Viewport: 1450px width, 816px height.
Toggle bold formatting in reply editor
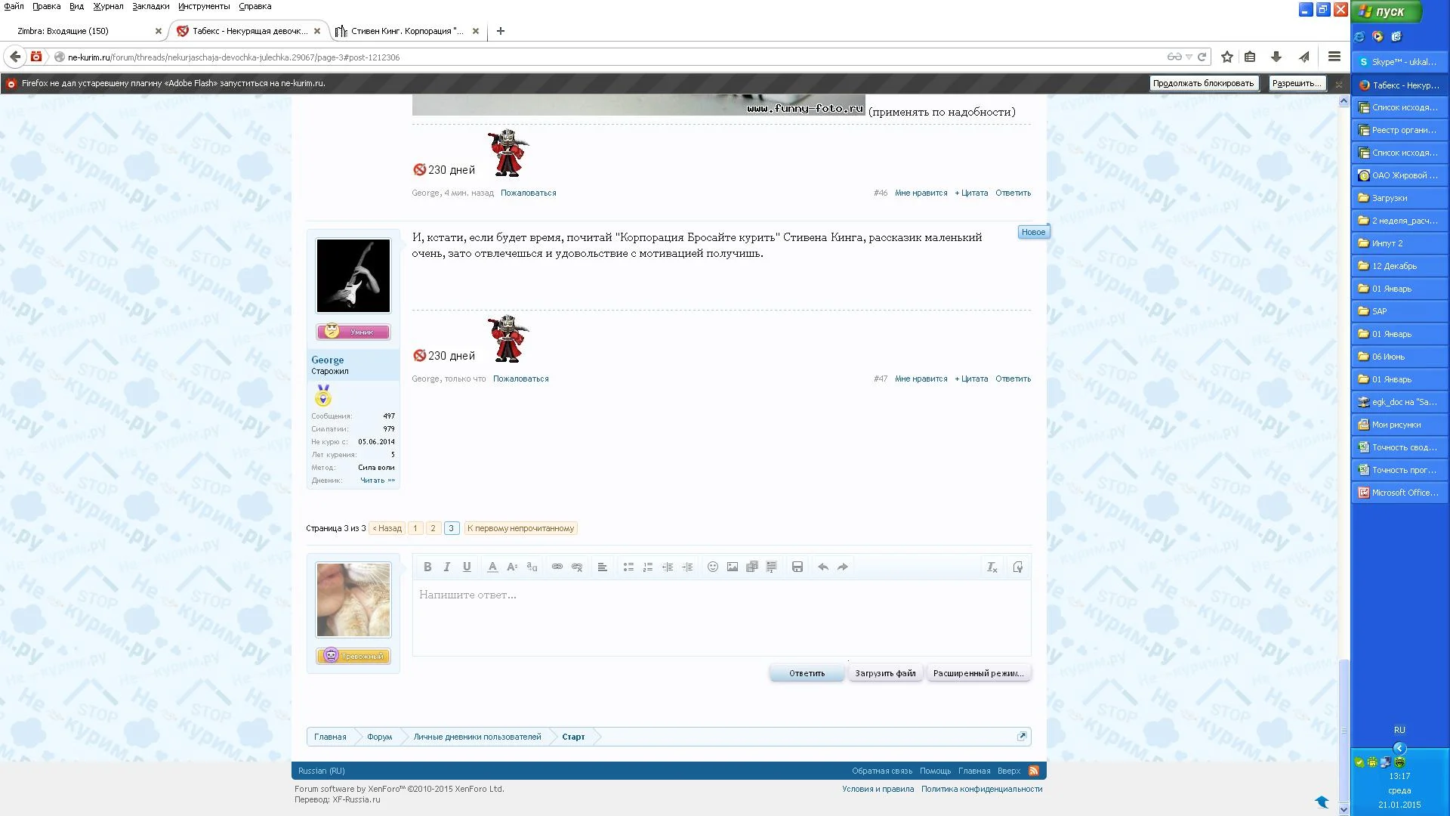pos(427,567)
